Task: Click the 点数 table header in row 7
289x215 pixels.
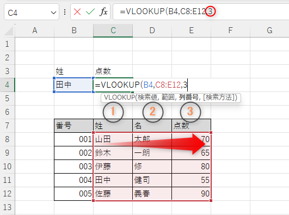Action: click(192, 126)
